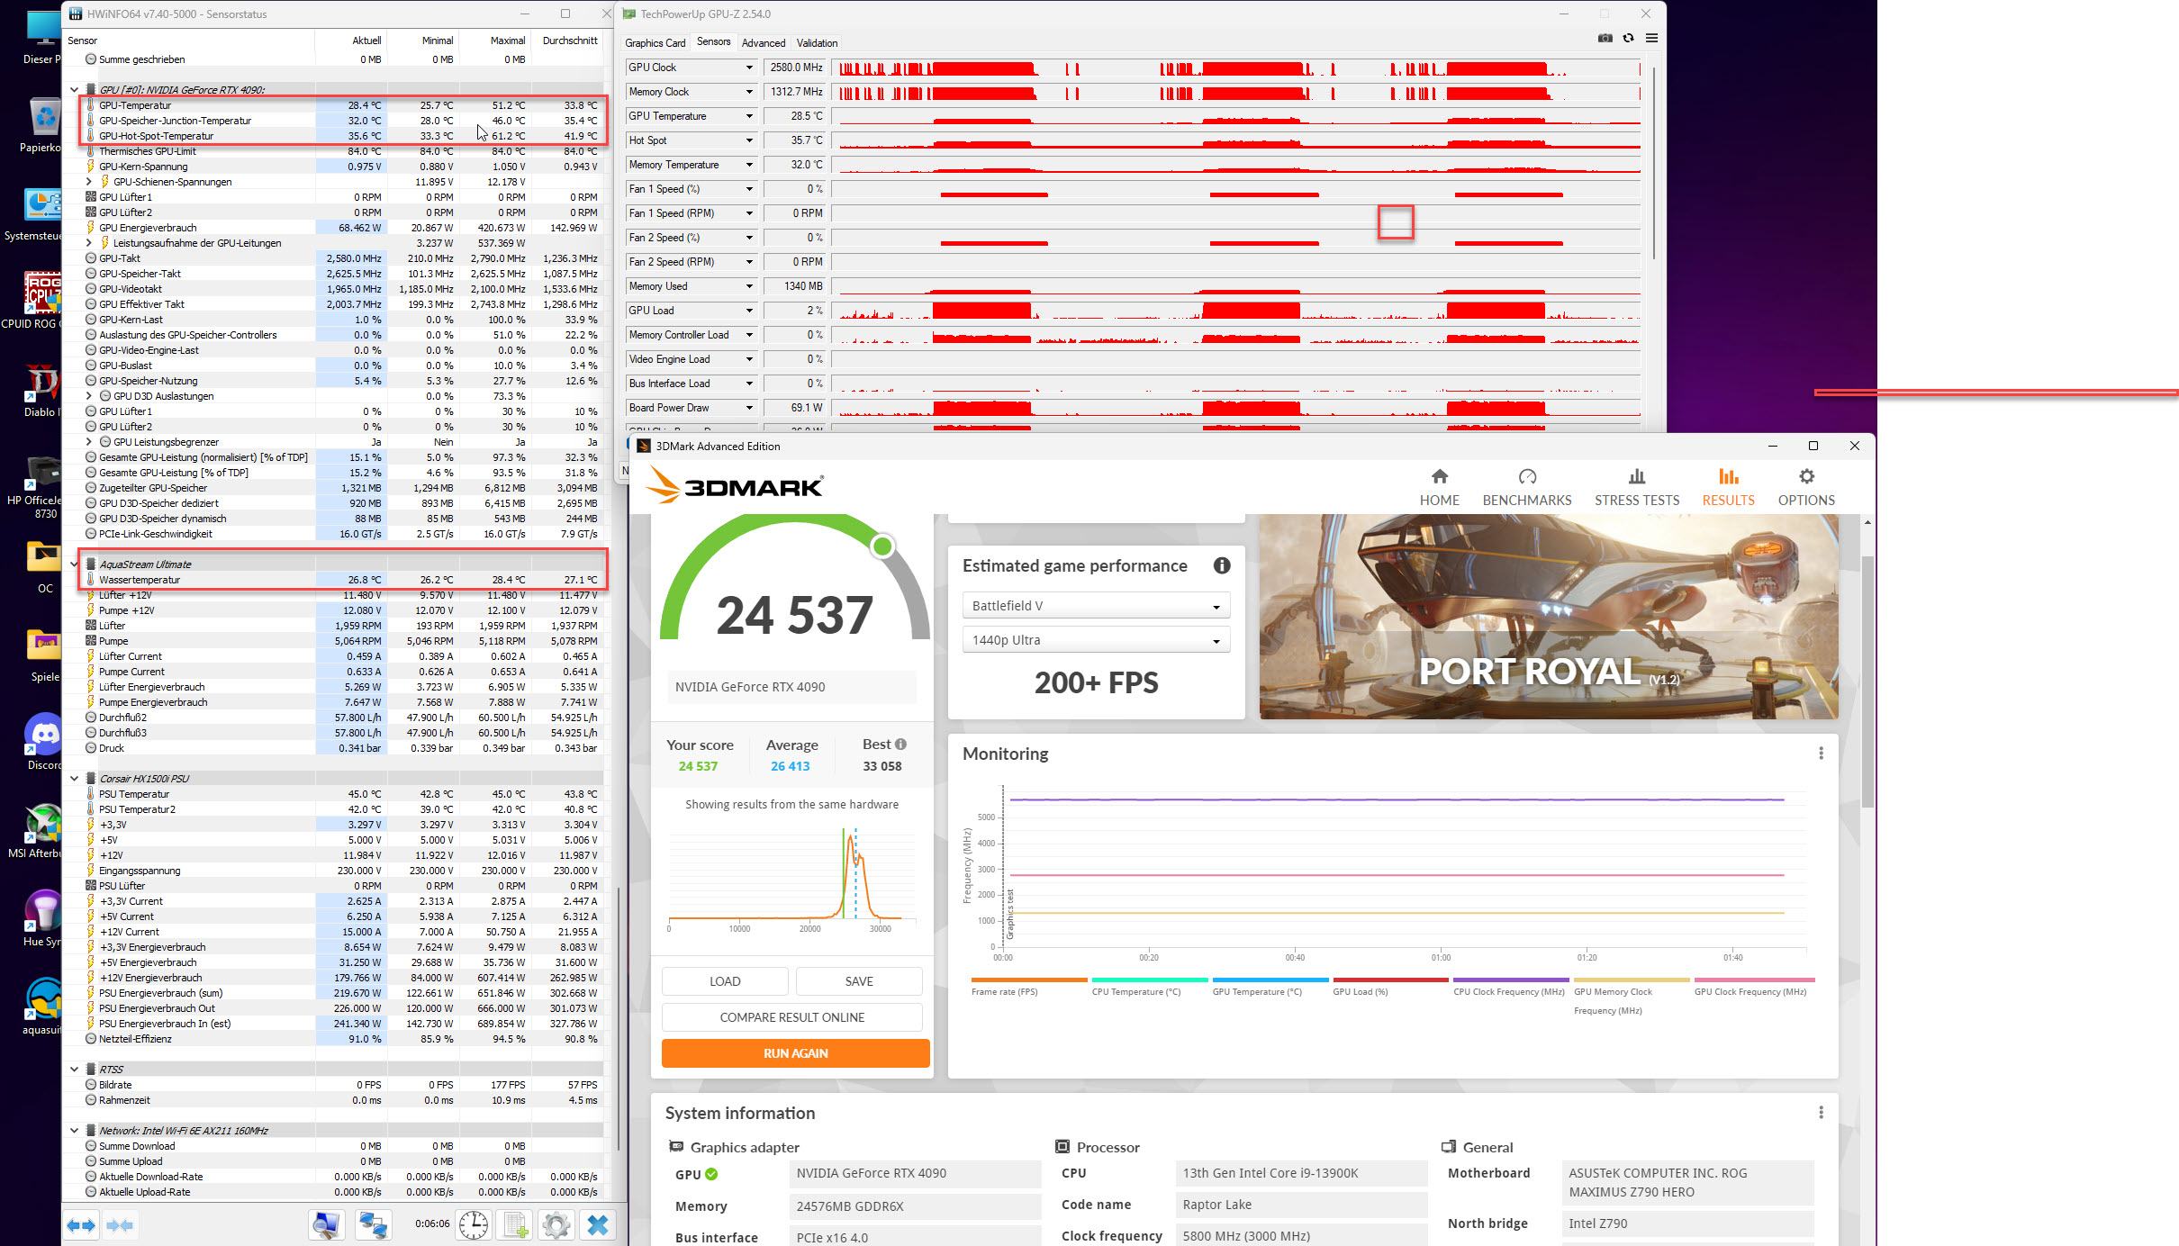Viewport: 2179px width, 1246px height.
Task: Click HWiNFO sensor list scrollbar
Action: (619, 1017)
